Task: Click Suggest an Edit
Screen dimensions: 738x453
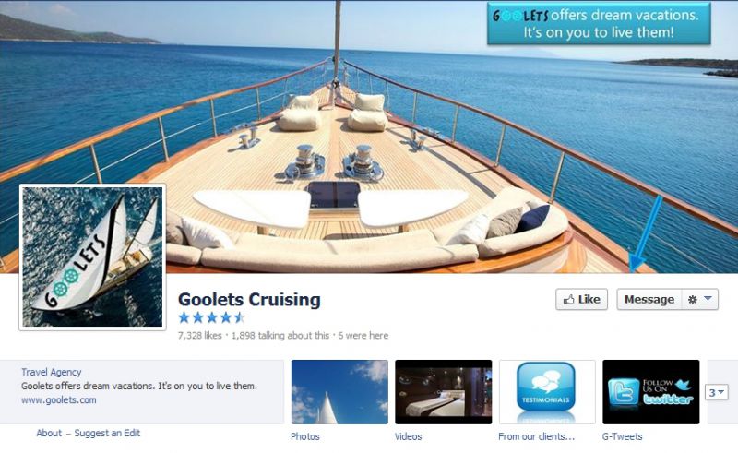Action: pyautogui.click(x=107, y=433)
